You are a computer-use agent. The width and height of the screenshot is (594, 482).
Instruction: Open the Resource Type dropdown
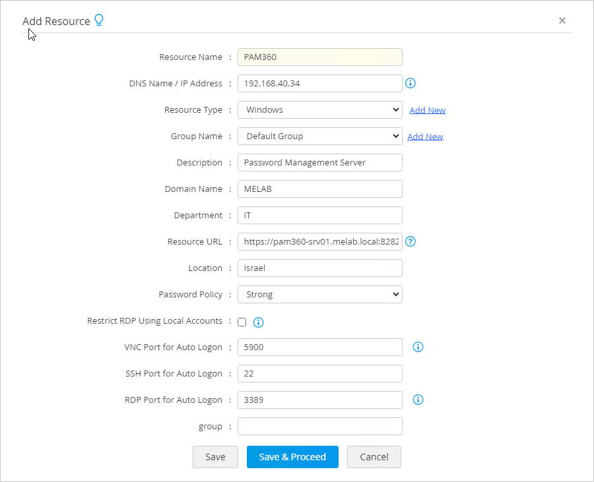pos(319,110)
